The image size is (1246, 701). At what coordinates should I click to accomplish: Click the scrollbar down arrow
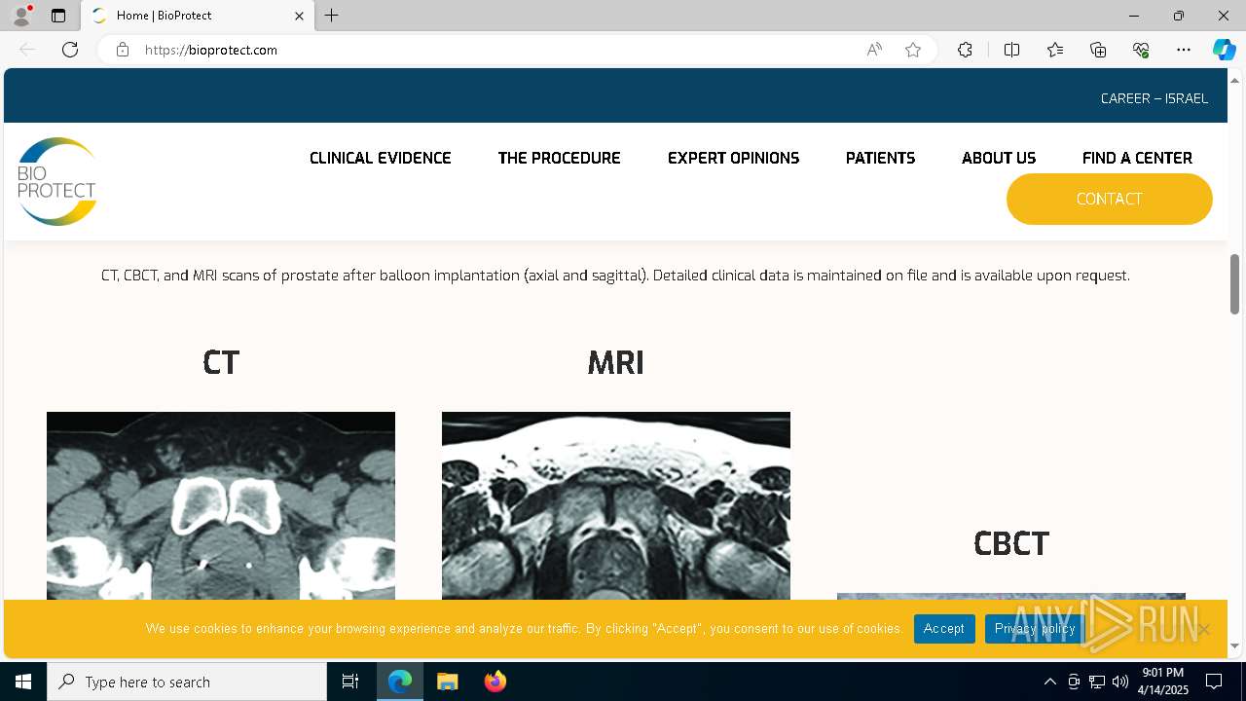(1234, 646)
